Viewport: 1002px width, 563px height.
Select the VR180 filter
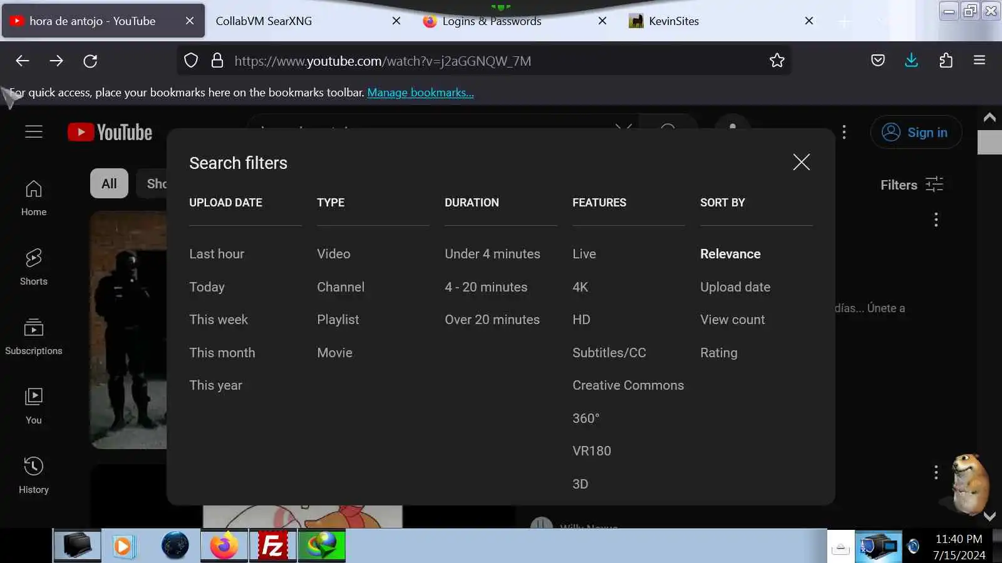pyautogui.click(x=592, y=451)
